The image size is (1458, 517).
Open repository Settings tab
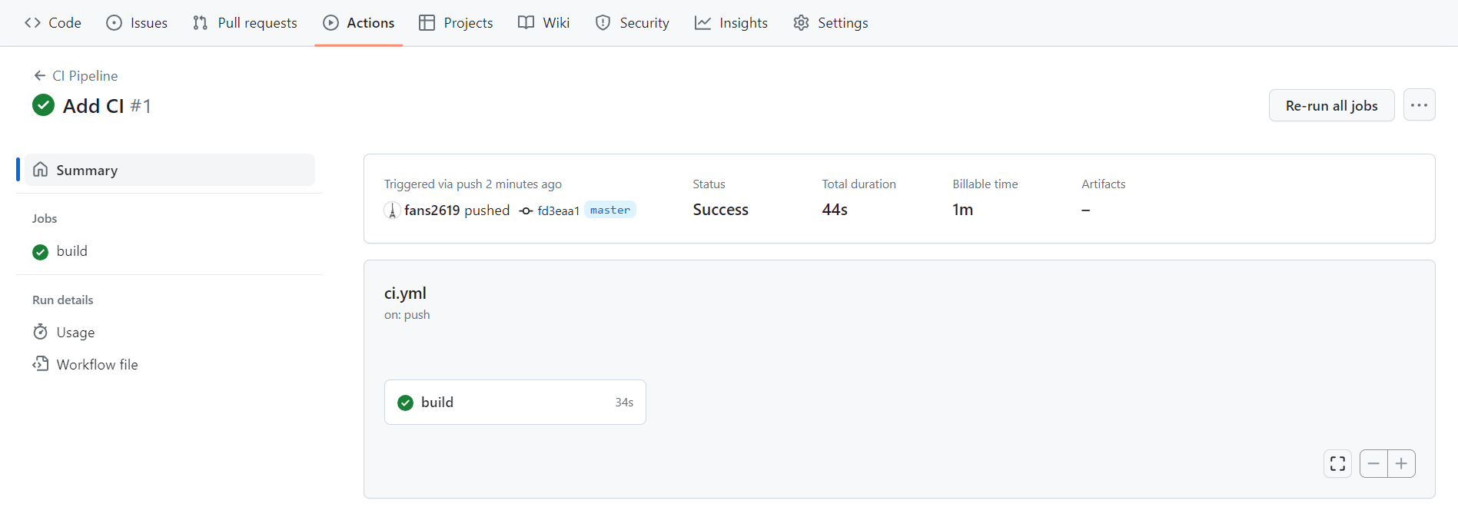(831, 23)
